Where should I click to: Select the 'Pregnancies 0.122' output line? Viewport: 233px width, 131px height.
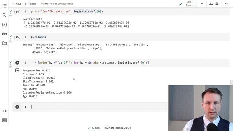point(36,70)
